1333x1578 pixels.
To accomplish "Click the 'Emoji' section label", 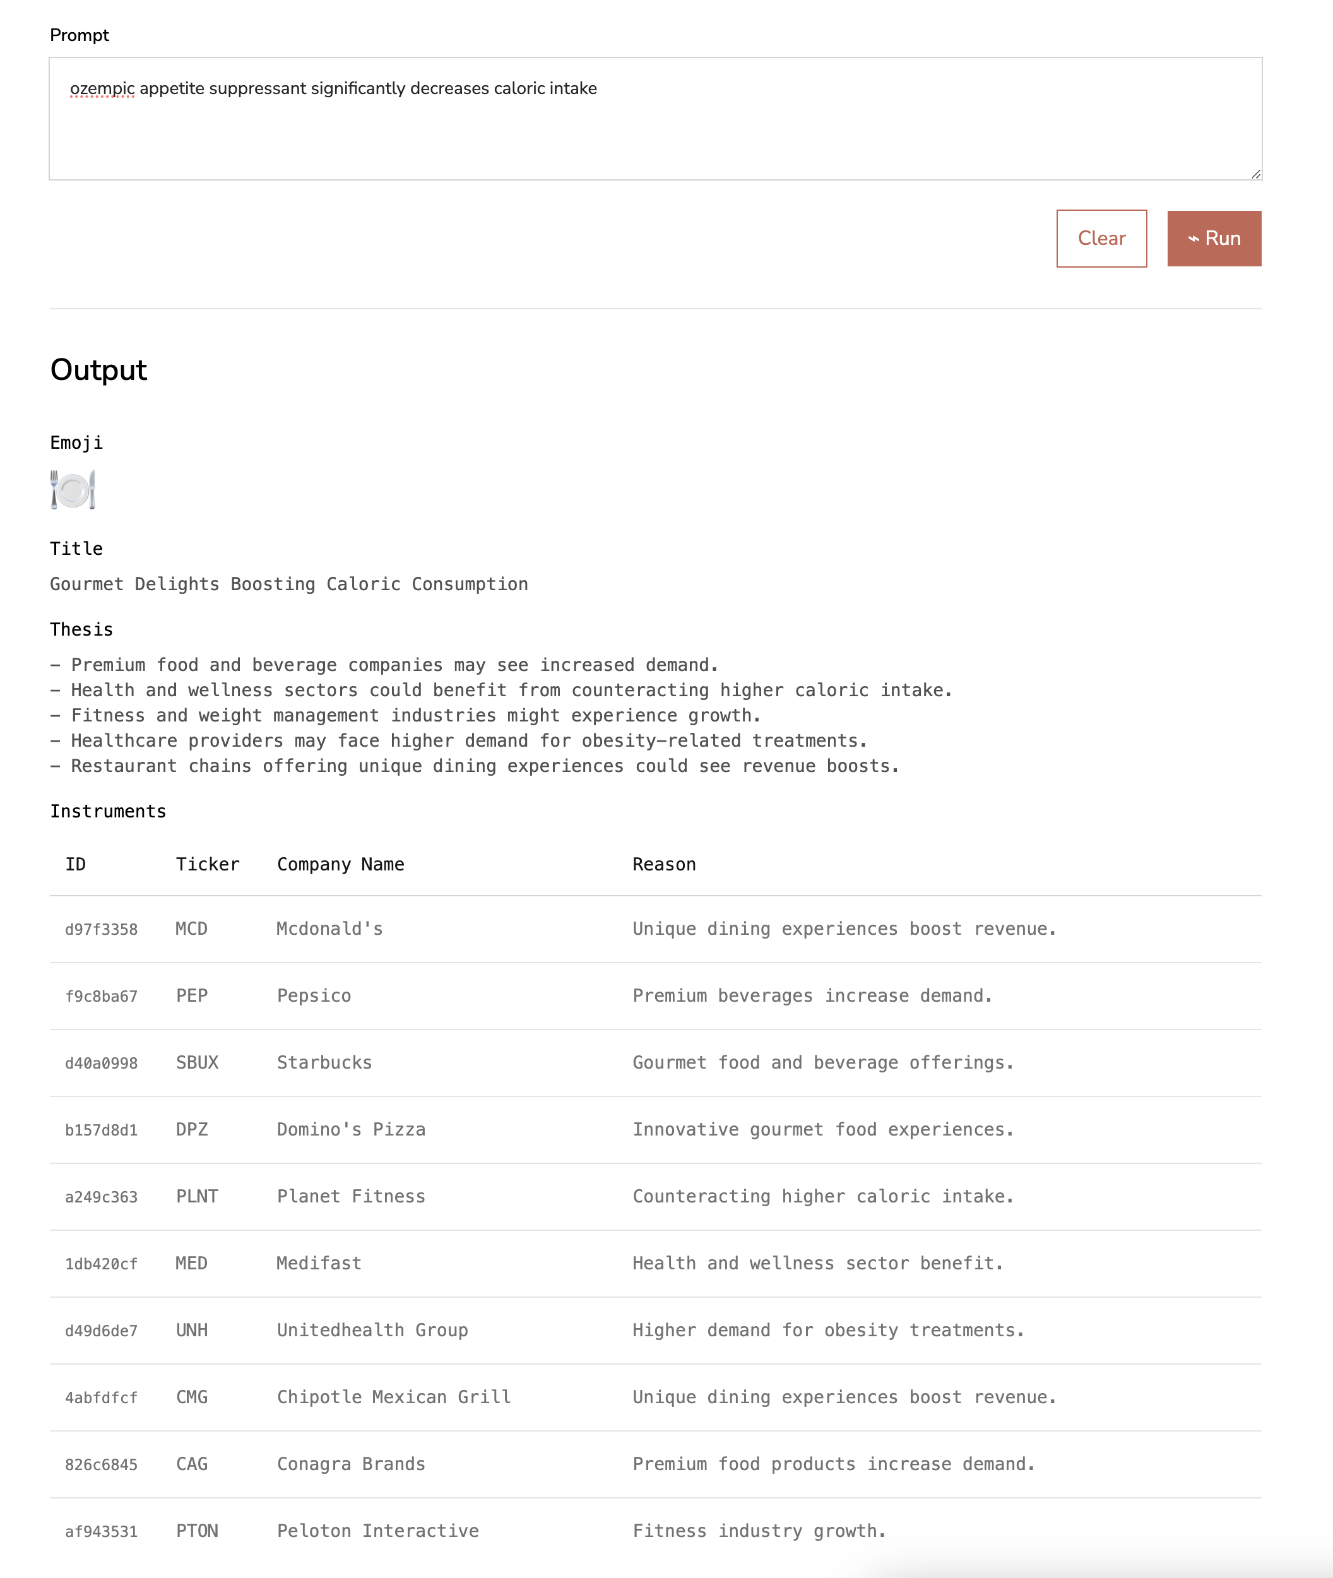I will point(76,443).
